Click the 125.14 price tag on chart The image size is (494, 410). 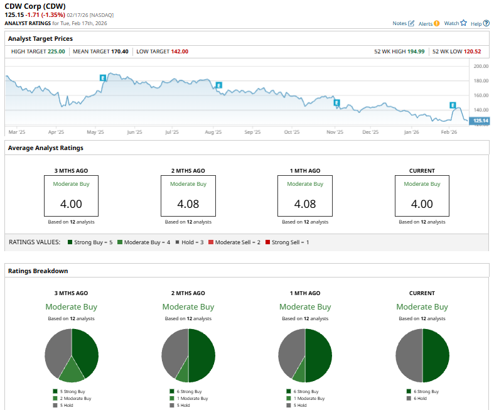coord(480,120)
